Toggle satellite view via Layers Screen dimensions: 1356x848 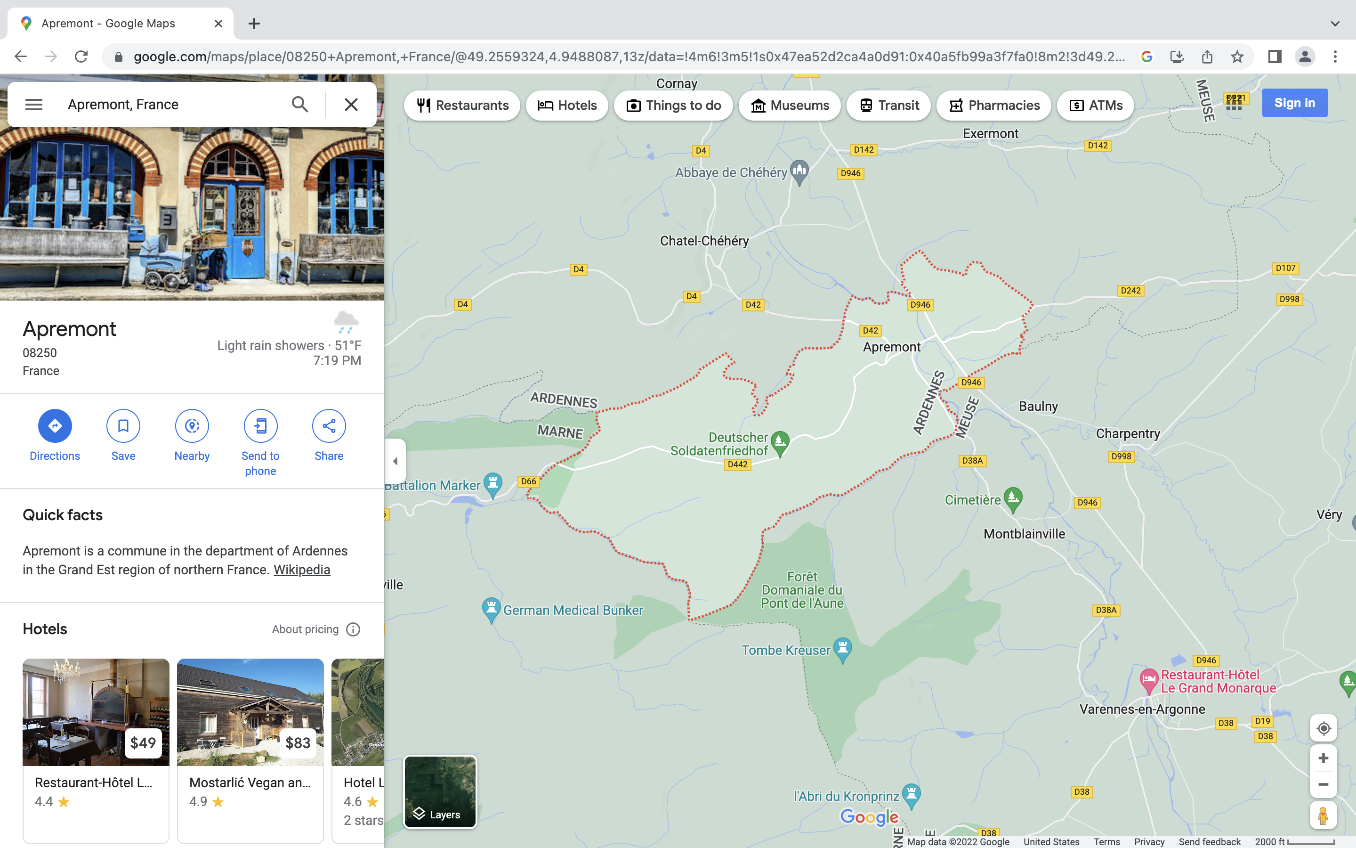[440, 791]
